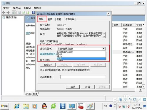Click the blue help toolbar icon

(34, 13)
